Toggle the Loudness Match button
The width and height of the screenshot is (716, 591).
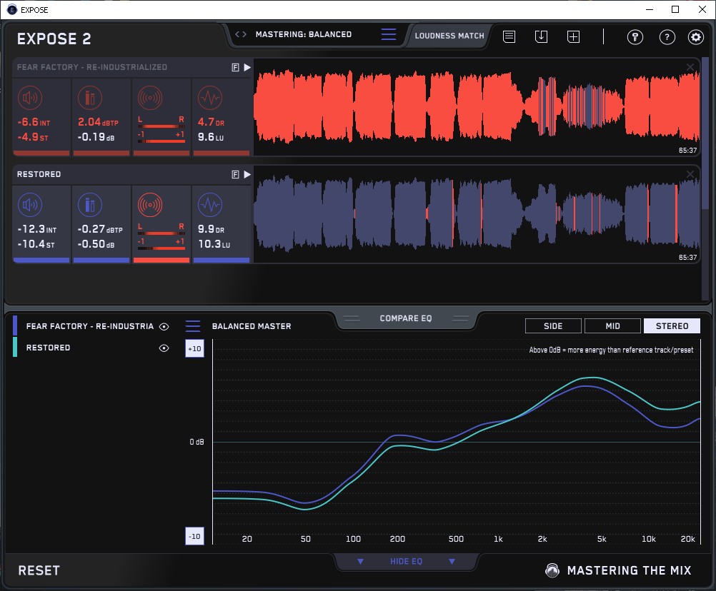(449, 35)
